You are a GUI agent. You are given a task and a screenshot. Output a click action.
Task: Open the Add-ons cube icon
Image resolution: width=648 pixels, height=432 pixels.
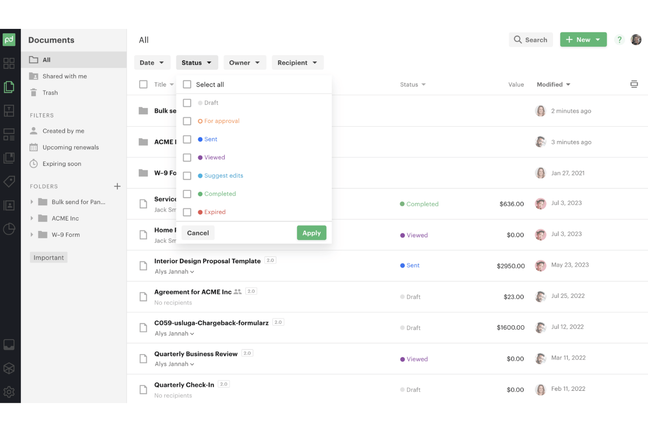tap(9, 369)
